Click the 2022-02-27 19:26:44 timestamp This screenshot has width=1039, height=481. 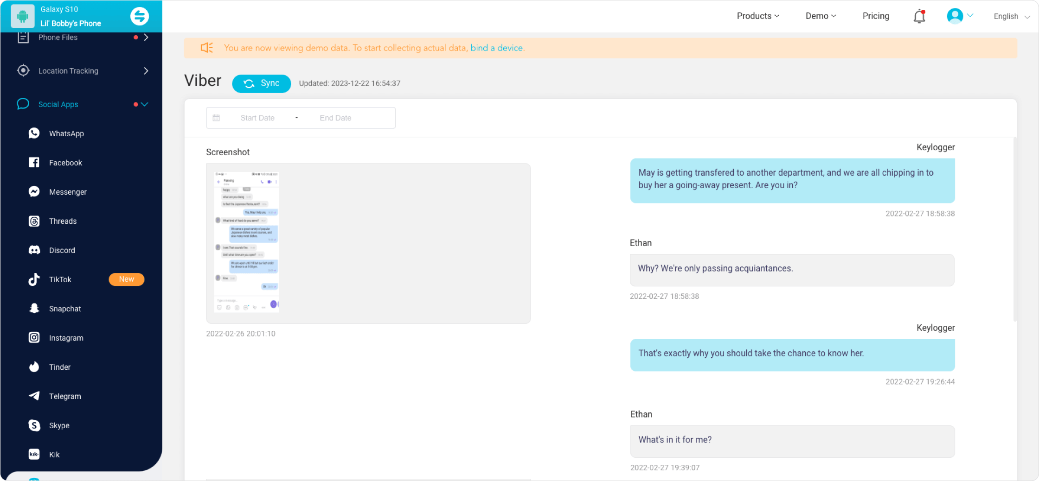[x=920, y=382]
